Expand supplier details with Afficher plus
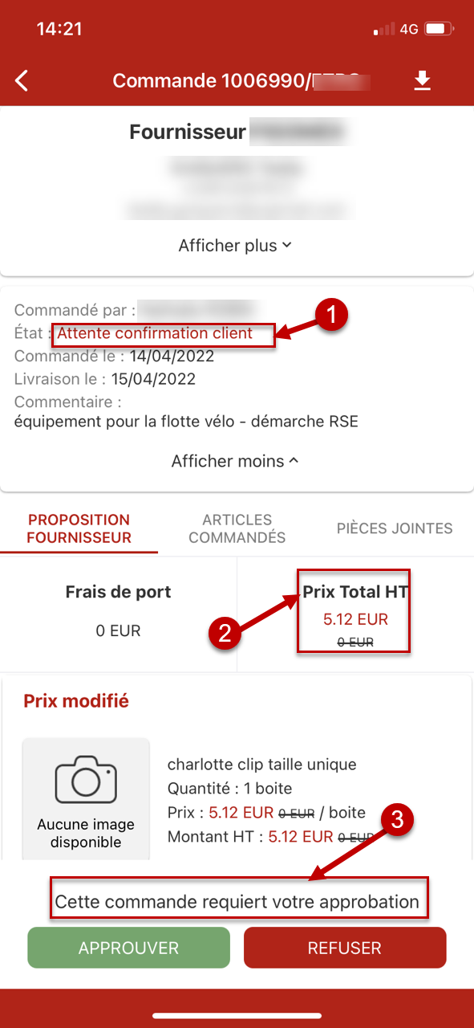 pyautogui.click(x=234, y=246)
